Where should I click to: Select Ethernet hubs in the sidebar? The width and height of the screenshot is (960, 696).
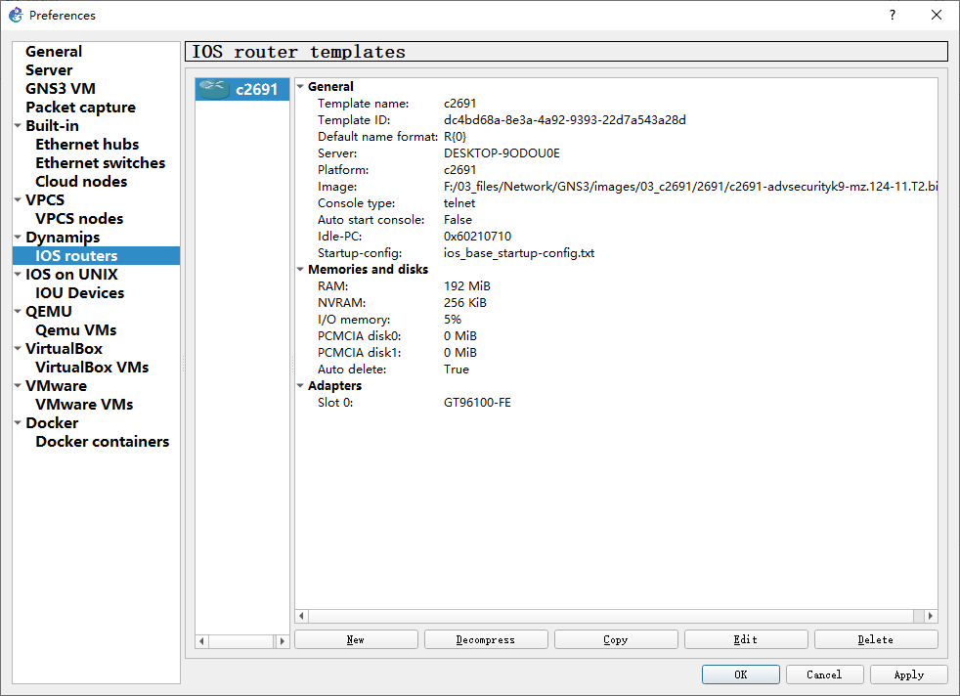point(87,145)
